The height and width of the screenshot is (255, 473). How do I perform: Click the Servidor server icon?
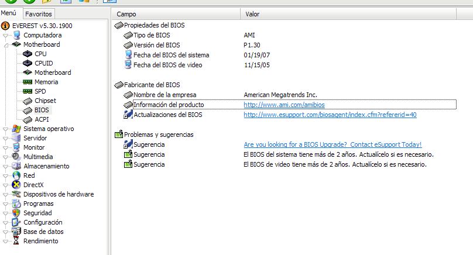pyautogui.click(x=16, y=138)
